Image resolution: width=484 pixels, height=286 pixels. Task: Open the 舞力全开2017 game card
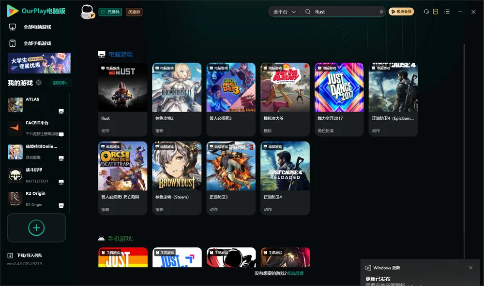click(339, 99)
